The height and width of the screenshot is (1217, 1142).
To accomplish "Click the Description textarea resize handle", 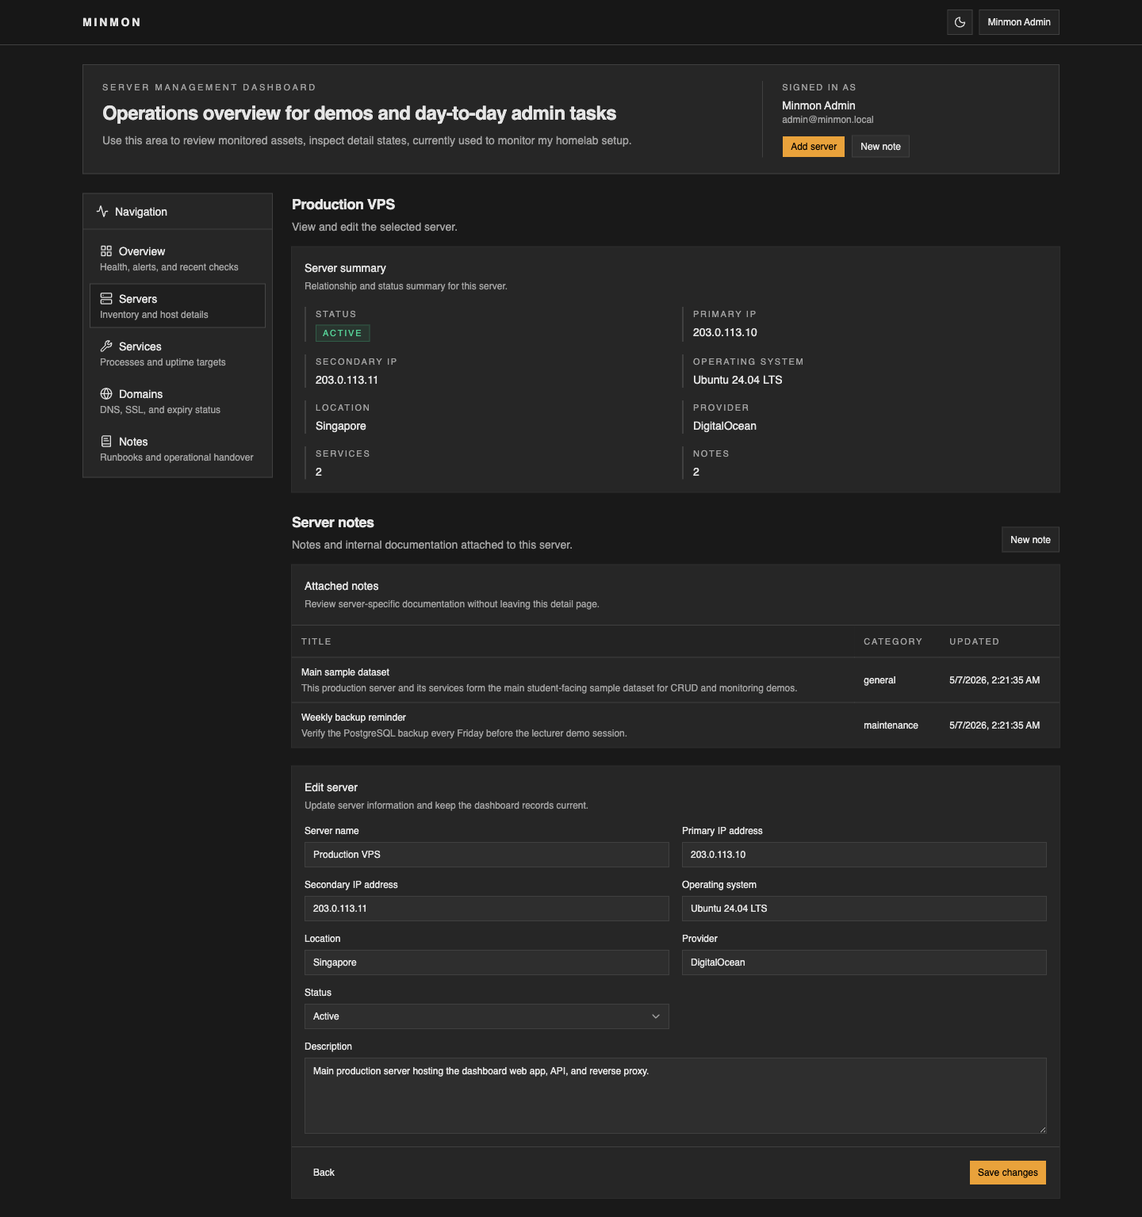I will 1042,1129.
